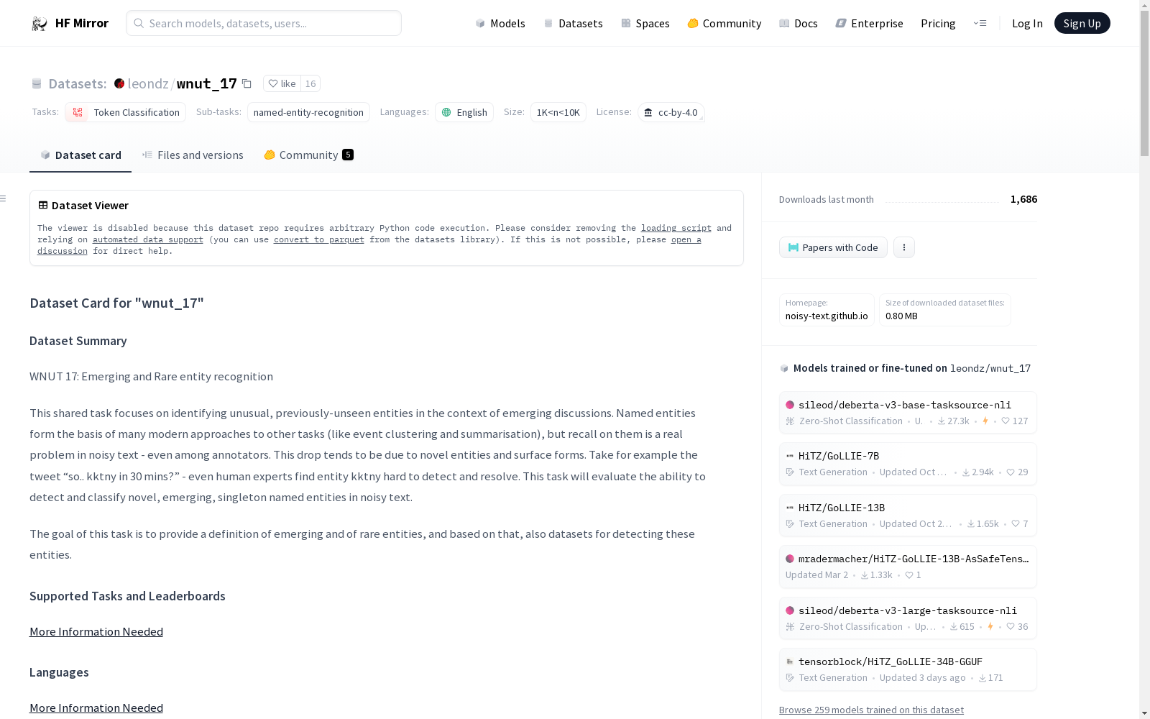The height and width of the screenshot is (719, 1150).
Task: Select the named-entity-recognition sub-task tag
Action: (x=308, y=112)
